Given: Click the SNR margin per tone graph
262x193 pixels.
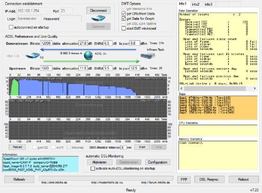Looking at the screenshot, I should (88, 109).
